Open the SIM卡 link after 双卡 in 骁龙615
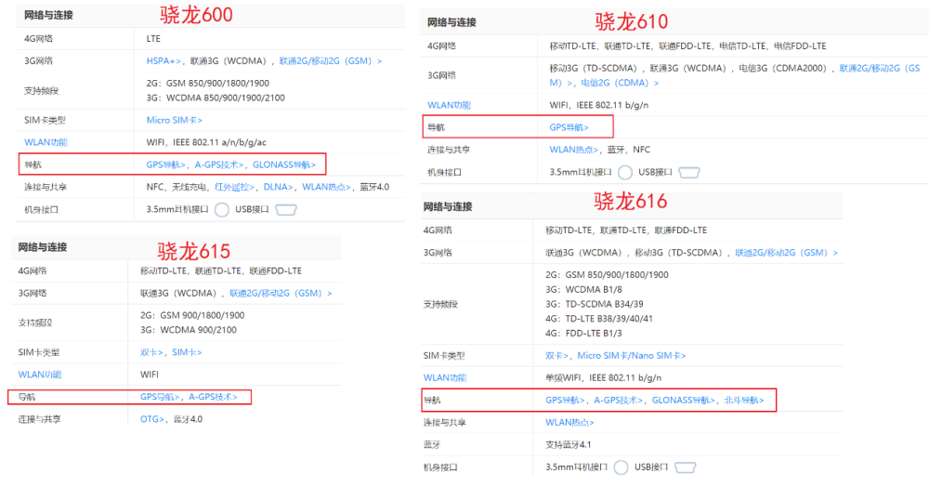Viewport: 929px width, 487px height. pyautogui.click(x=187, y=352)
